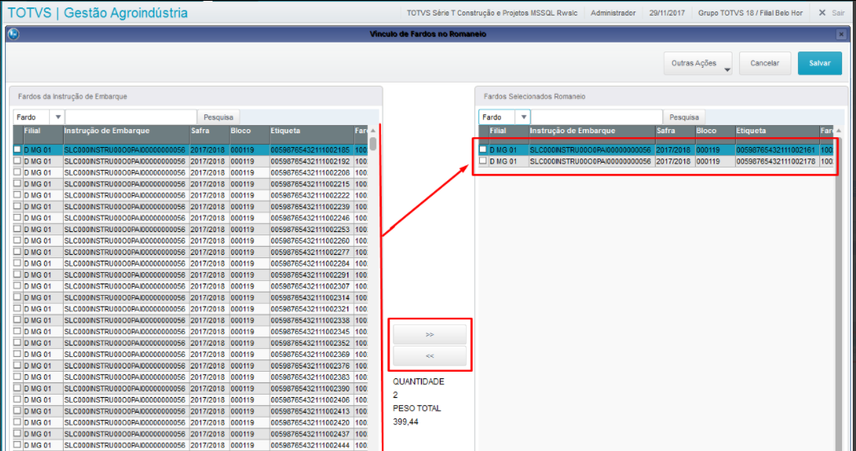
Task: Check the row with etiqueta ending 002185
Action: (x=17, y=149)
